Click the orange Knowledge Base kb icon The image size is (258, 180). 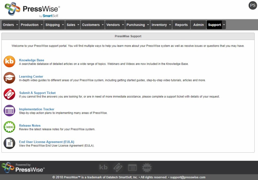(9, 62)
